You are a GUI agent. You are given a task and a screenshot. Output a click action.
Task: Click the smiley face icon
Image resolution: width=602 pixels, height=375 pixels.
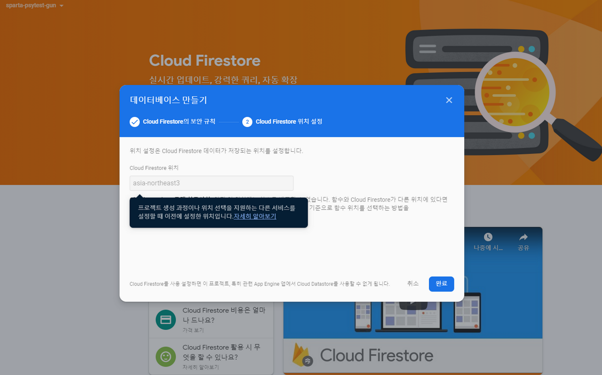(166, 356)
